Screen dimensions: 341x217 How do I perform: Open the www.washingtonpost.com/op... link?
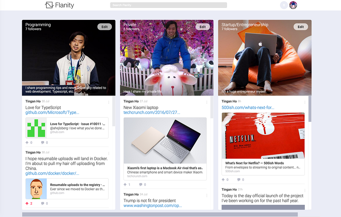point(153,205)
